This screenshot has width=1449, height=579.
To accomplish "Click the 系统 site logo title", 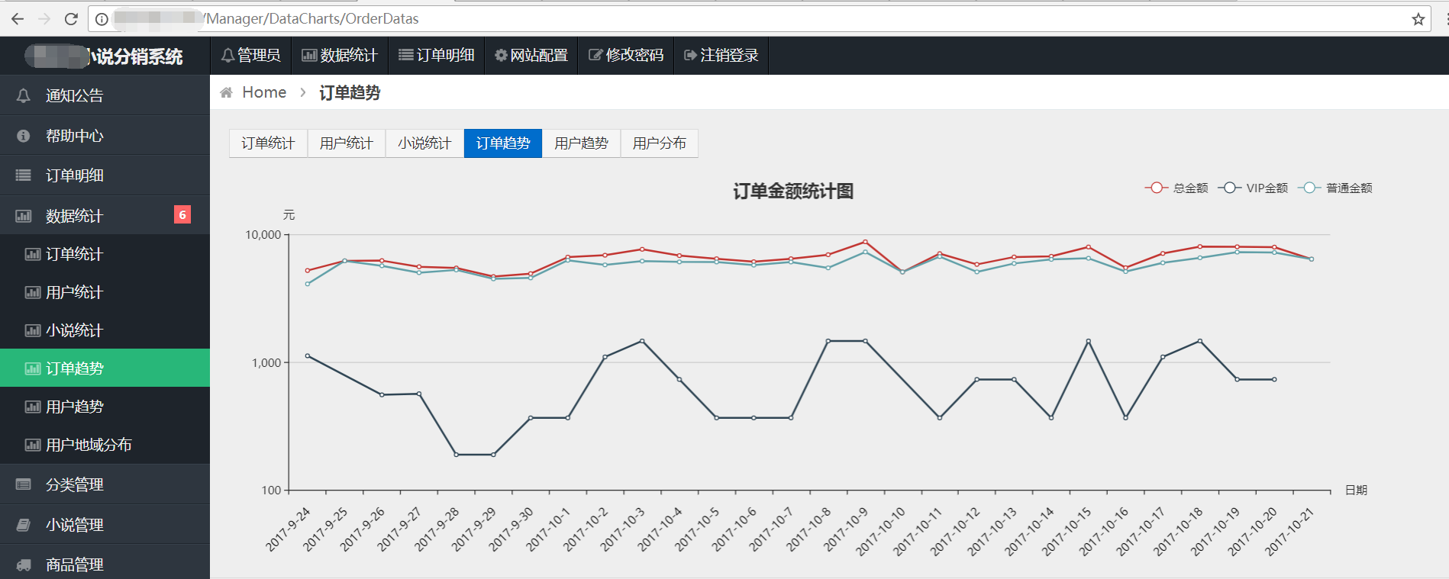I will [x=104, y=56].
